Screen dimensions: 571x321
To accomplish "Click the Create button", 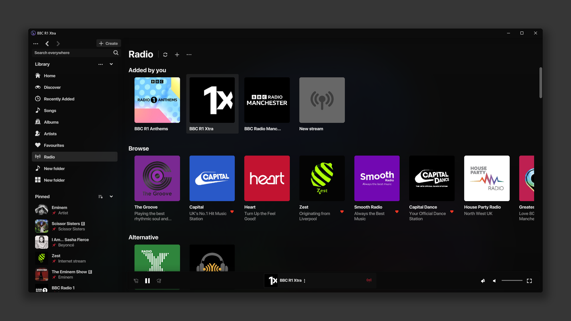I will pos(108,43).
